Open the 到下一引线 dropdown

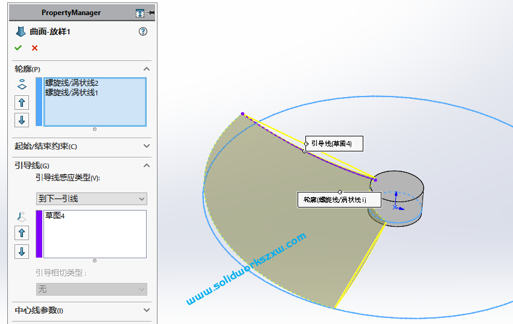coord(92,199)
